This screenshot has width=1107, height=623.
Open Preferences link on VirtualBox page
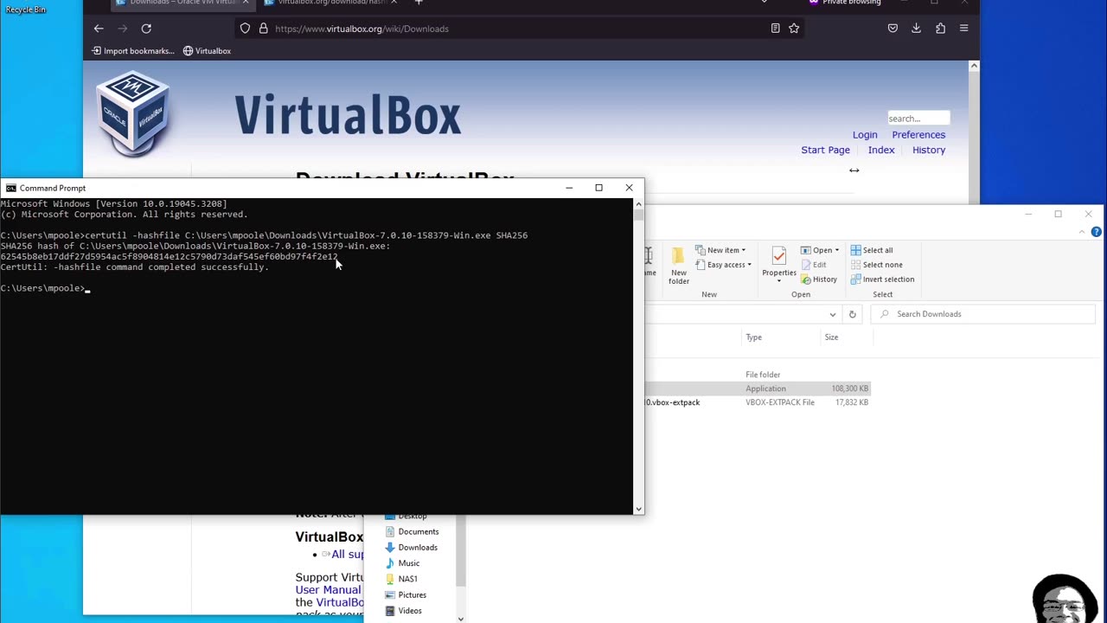pos(918,135)
